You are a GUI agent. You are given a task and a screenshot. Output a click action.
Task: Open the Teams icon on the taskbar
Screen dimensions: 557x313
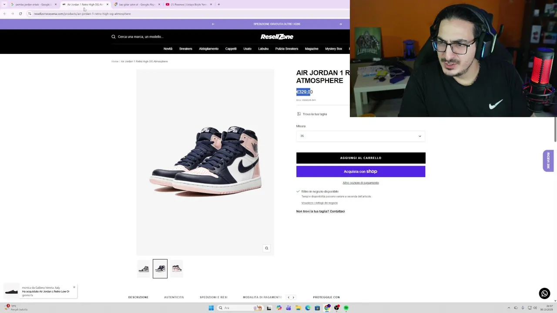point(289,308)
